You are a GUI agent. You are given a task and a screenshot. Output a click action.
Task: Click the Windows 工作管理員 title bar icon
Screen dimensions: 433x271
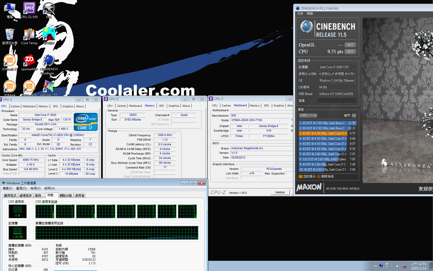(3, 183)
